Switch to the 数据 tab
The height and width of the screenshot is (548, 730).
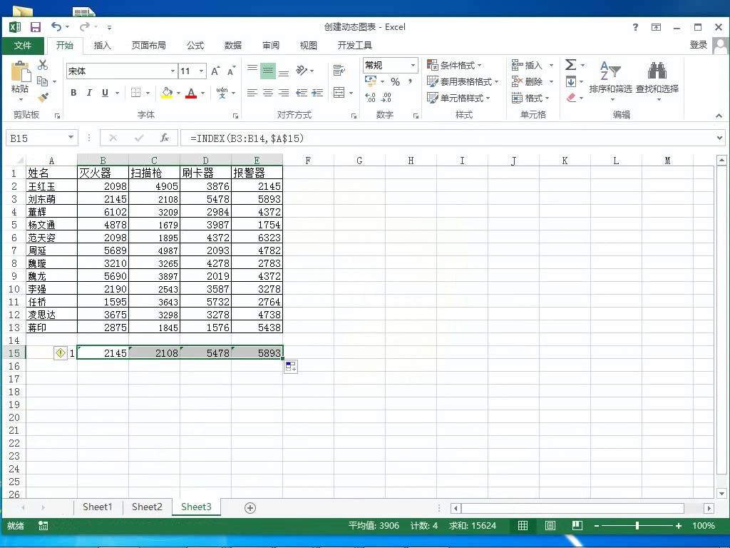click(233, 45)
